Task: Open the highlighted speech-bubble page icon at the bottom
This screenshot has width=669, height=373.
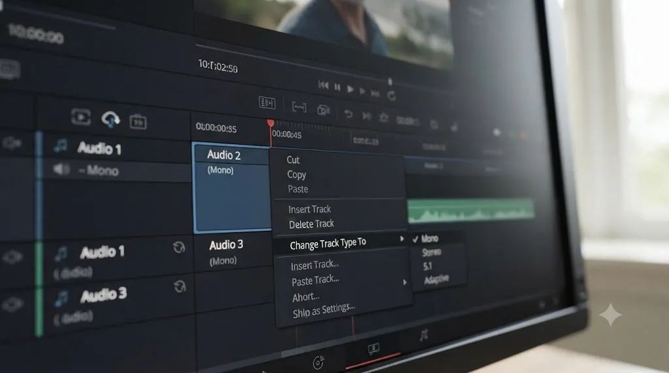Action: tap(373, 350)
